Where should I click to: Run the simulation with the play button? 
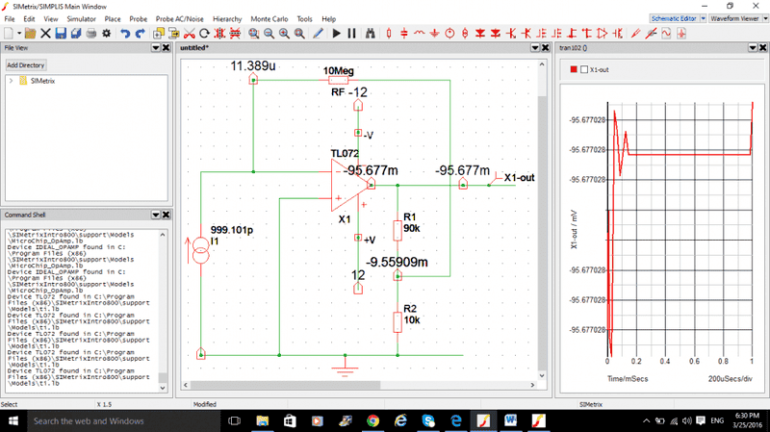(x=336, y=34)
